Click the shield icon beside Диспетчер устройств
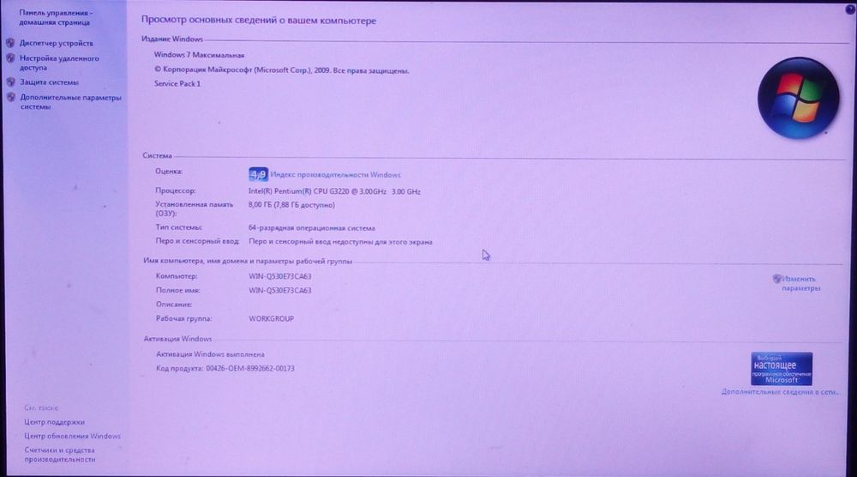Image resolution: width=857 pixels, height=477 pixels. pos(10,43)
